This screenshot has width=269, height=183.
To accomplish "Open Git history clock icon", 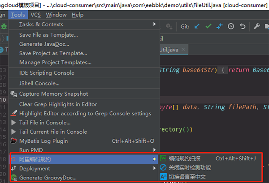I will (231, 26).
